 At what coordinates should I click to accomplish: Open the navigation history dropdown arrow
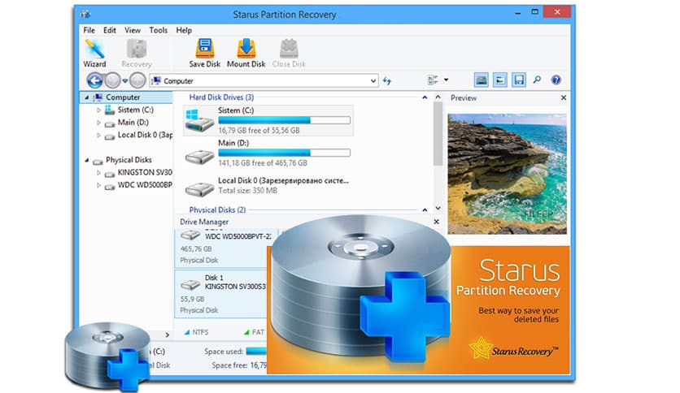[125, 81]
